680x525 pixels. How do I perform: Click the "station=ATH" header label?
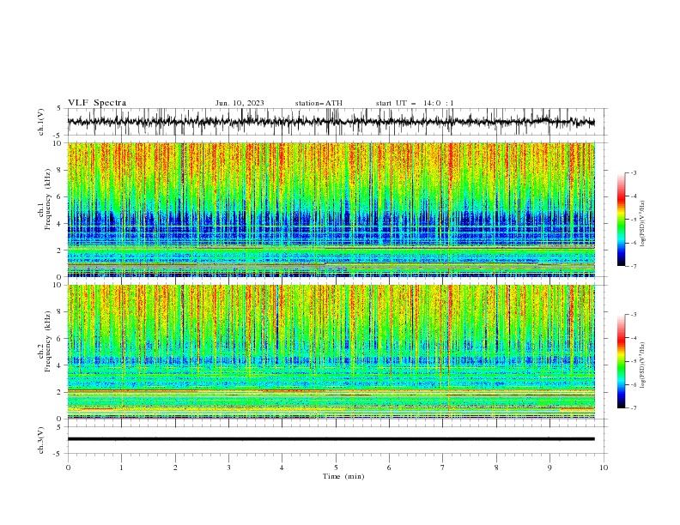[x=319, y=103]
